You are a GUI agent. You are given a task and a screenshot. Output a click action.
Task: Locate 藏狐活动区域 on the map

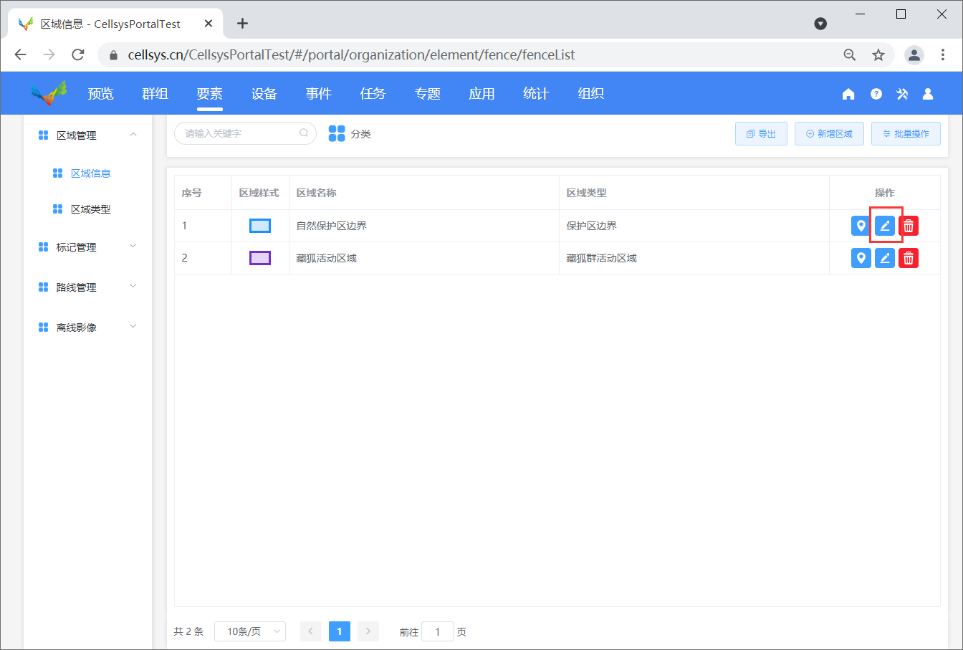(x=861, y=258)
